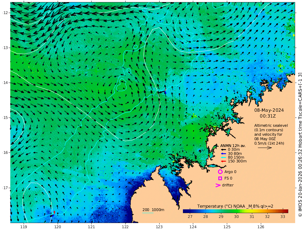This screenshot has height=233, width=302.
Task: Click the yellow 31°C section of colorbar
Action: click(x=252, y=211)
